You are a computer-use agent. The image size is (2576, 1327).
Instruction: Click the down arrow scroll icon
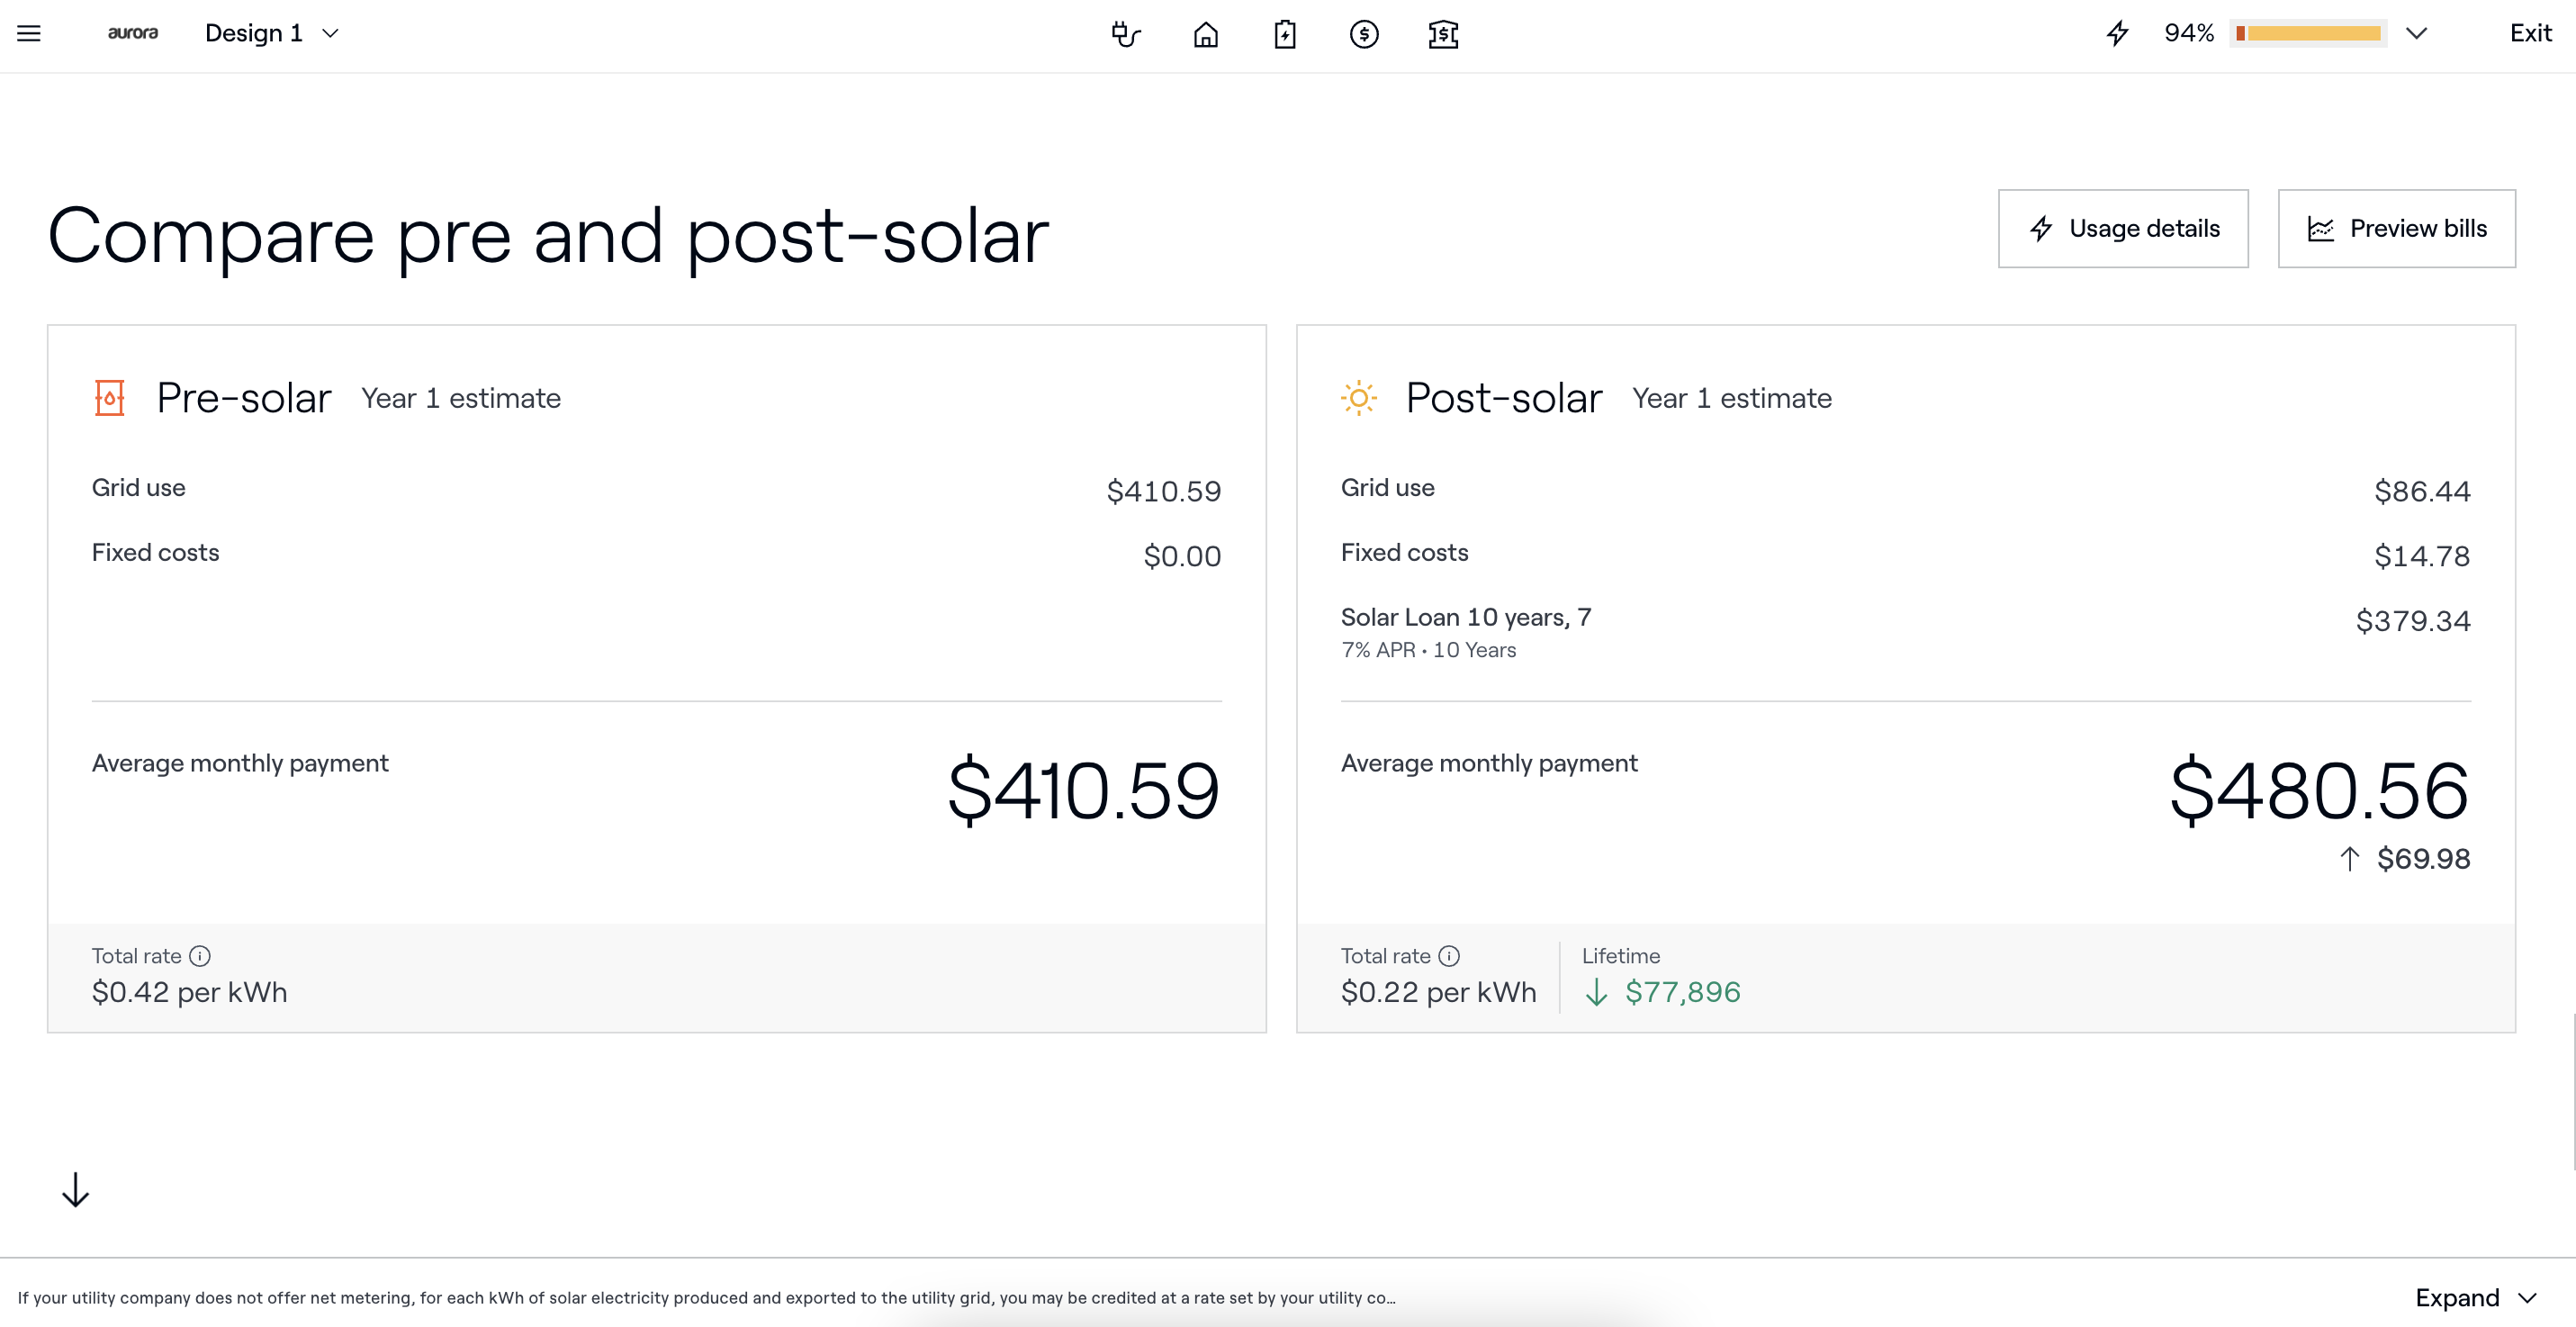[75, 1190]
